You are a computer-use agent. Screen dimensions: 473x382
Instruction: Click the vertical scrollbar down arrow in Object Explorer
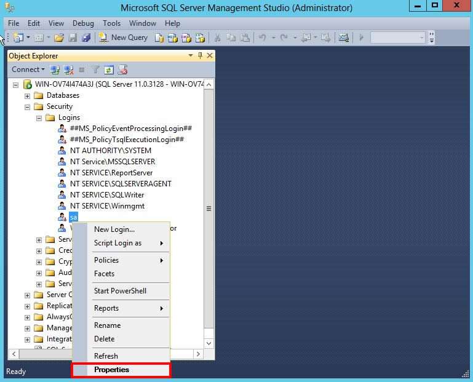click(x=209, y=343)
